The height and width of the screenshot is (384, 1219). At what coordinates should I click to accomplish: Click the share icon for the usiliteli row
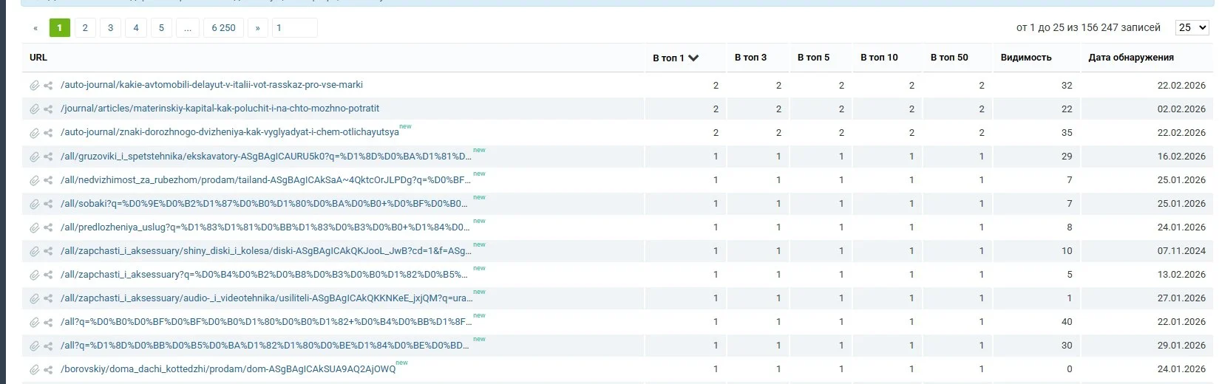[48, 298]
